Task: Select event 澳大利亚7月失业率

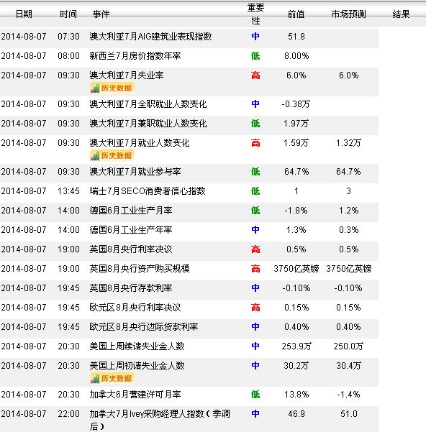Action: 127,75
